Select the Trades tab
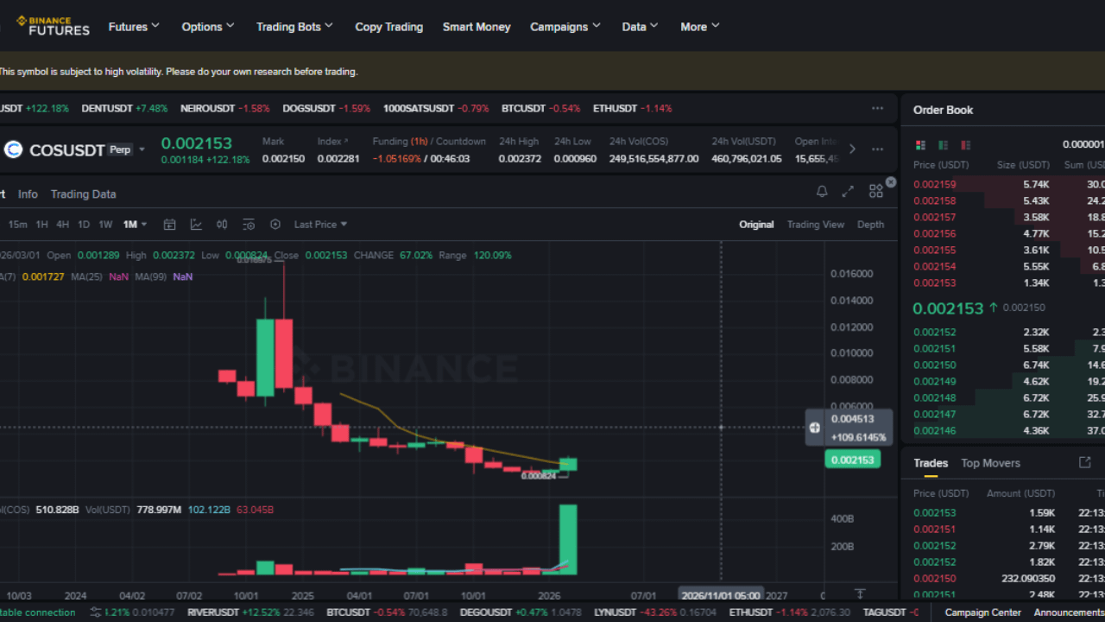 point(931,463)
